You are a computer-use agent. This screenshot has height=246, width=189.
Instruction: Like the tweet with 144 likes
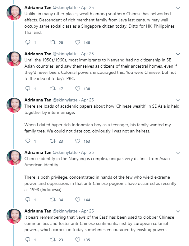click(x=78, y=200)
